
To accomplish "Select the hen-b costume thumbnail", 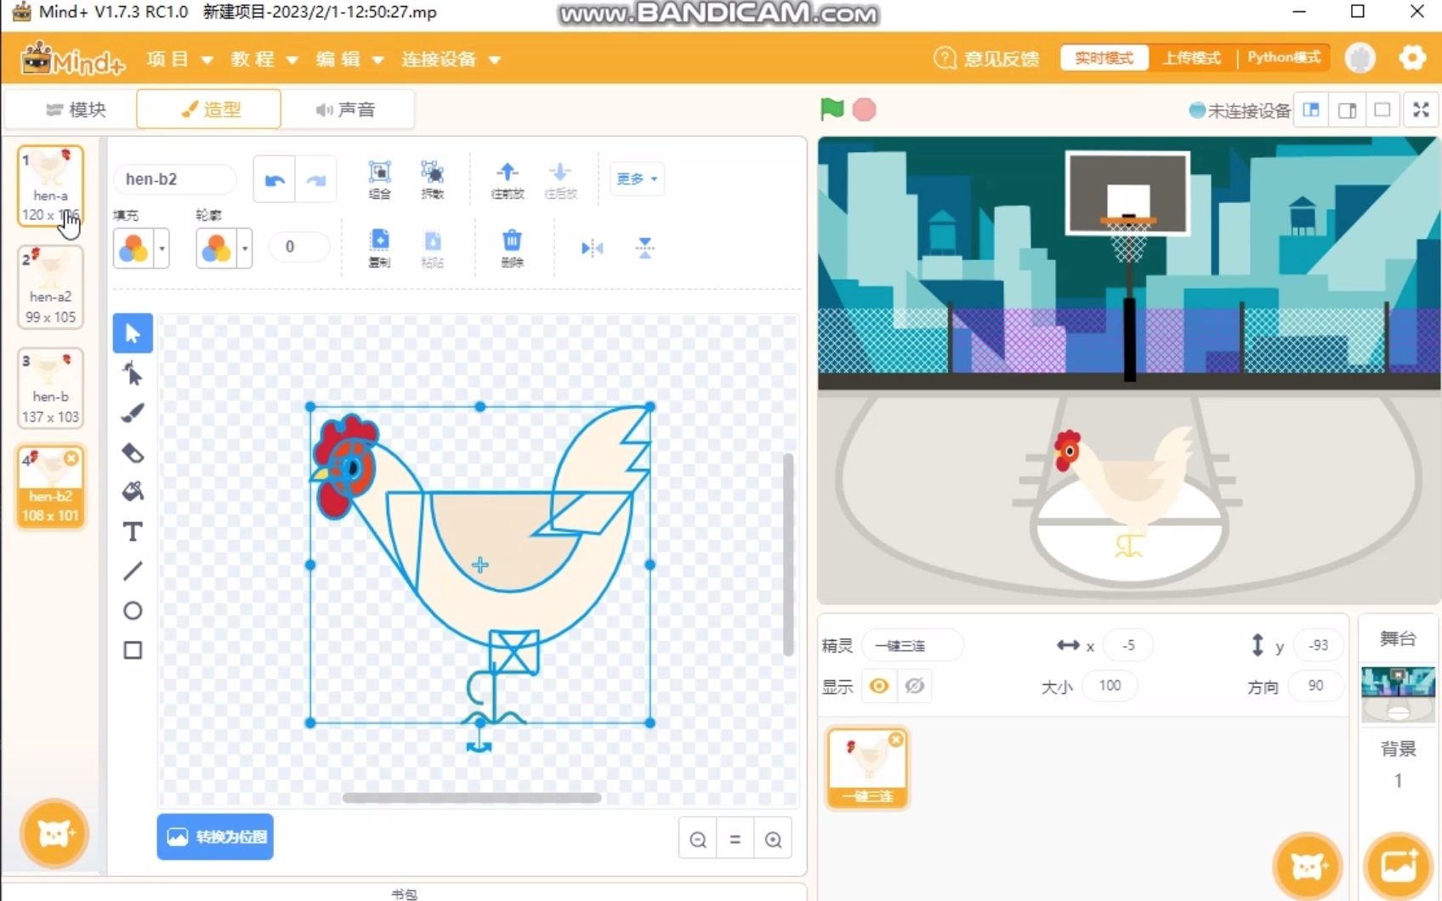I will click(50, 387).
